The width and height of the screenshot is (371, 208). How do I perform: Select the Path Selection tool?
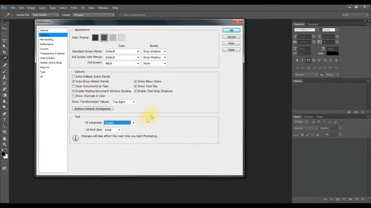tap(5, 126)
